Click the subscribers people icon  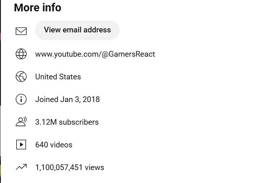point(21,122)
